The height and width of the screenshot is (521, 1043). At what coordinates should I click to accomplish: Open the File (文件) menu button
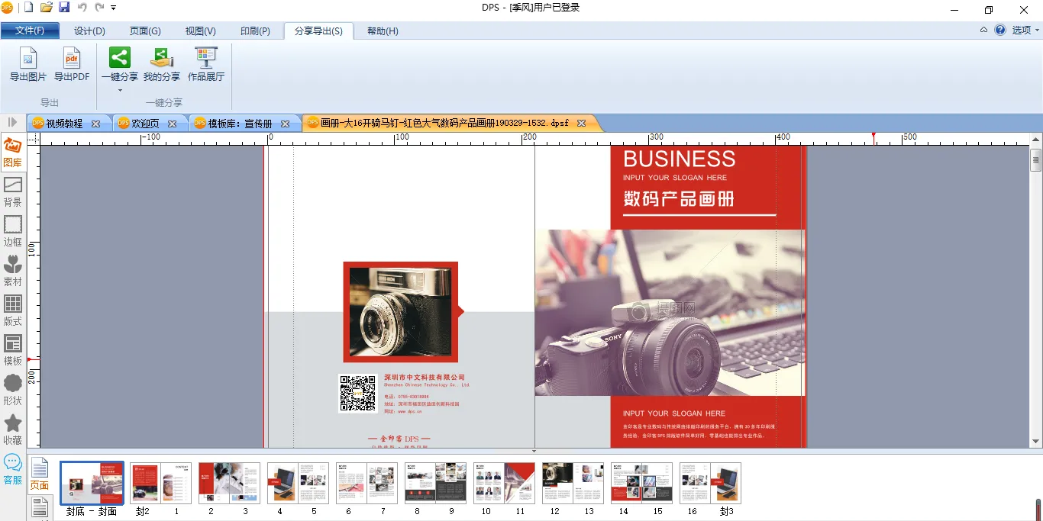pos(30,31)
